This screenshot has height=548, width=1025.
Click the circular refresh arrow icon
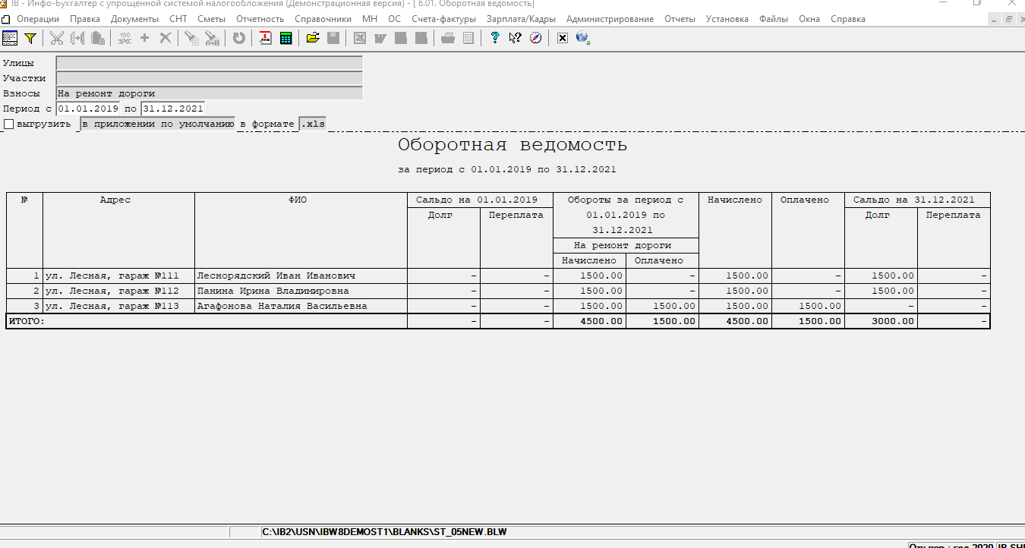point(239,37)
